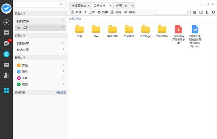The height and width of the screenshot is (139, 217).
Task: Click the 传输列表 label
Action: [20, 92]
